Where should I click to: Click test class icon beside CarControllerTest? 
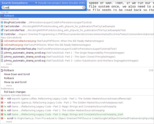click(2, 30)
